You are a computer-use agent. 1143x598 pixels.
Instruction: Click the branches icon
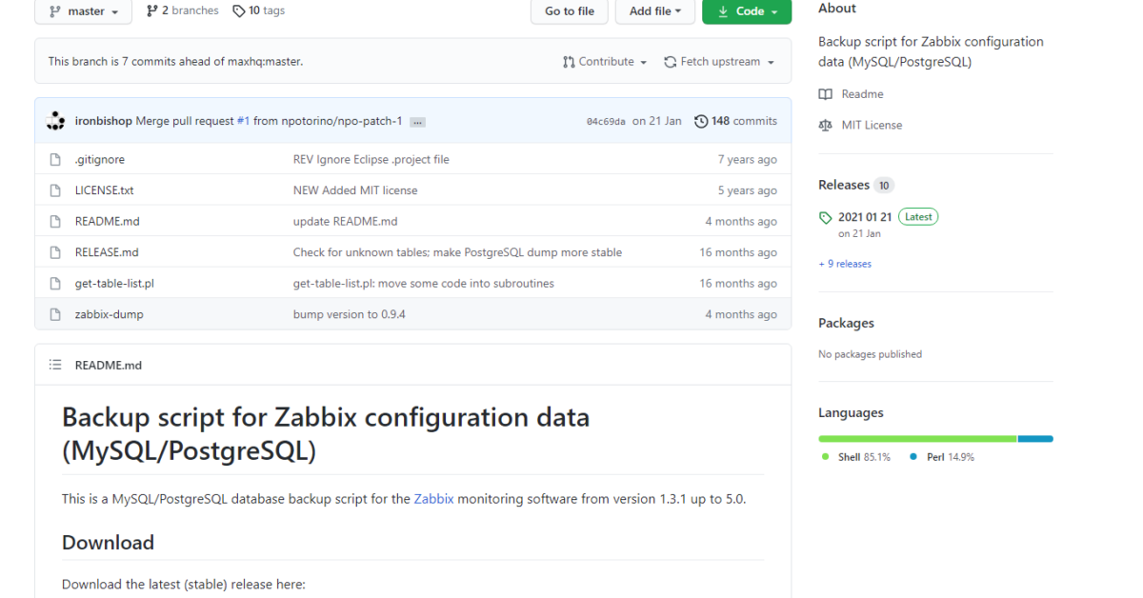pos(151,10)
